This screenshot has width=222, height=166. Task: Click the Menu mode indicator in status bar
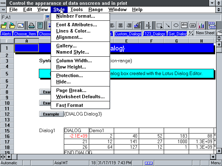pyautogui.click(x=216, y=163)
